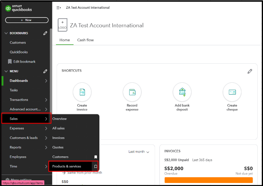Click the Edit bookmark ribbon icon

coord(10,61)
